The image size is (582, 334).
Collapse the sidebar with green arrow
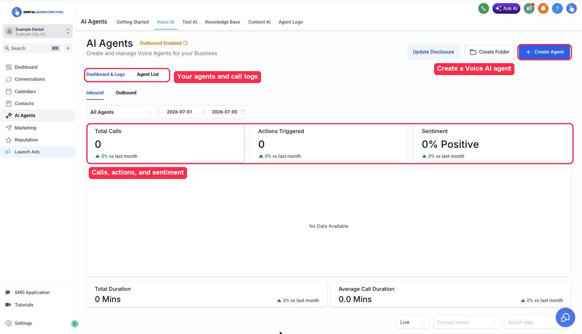coord(75,324)
